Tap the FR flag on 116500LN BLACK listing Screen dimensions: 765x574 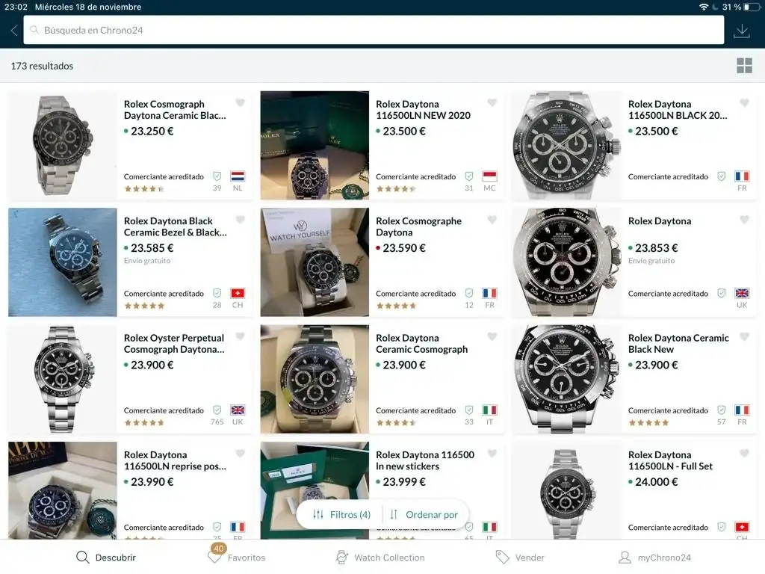pos(742,176)
